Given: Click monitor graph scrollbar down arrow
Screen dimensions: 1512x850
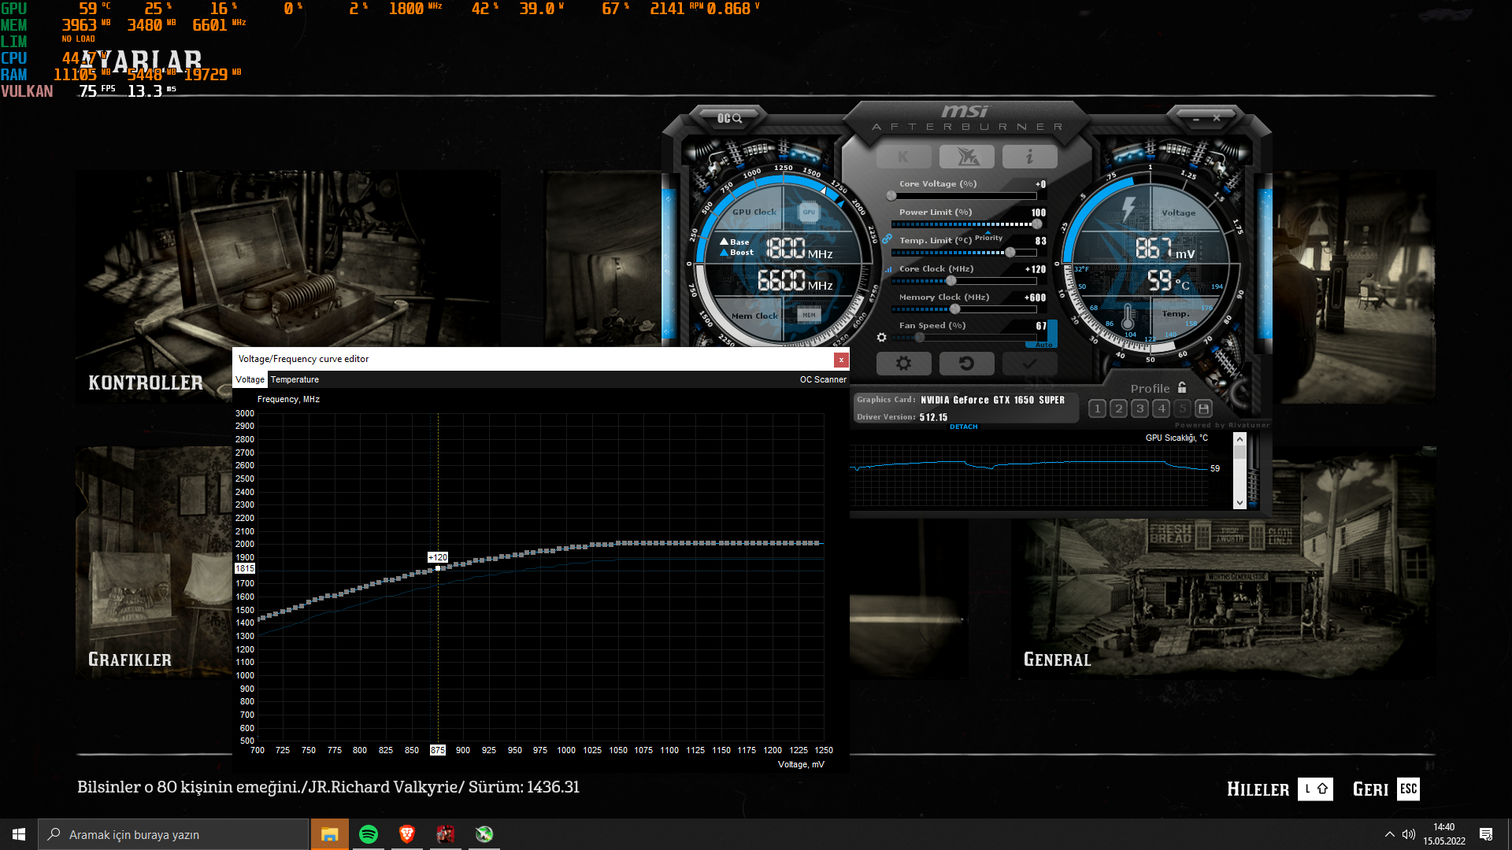Looking at the screenshot, I should click(x=1240, y=502).
